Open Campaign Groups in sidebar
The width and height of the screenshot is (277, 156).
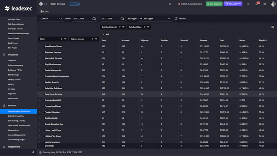point(15,29)
